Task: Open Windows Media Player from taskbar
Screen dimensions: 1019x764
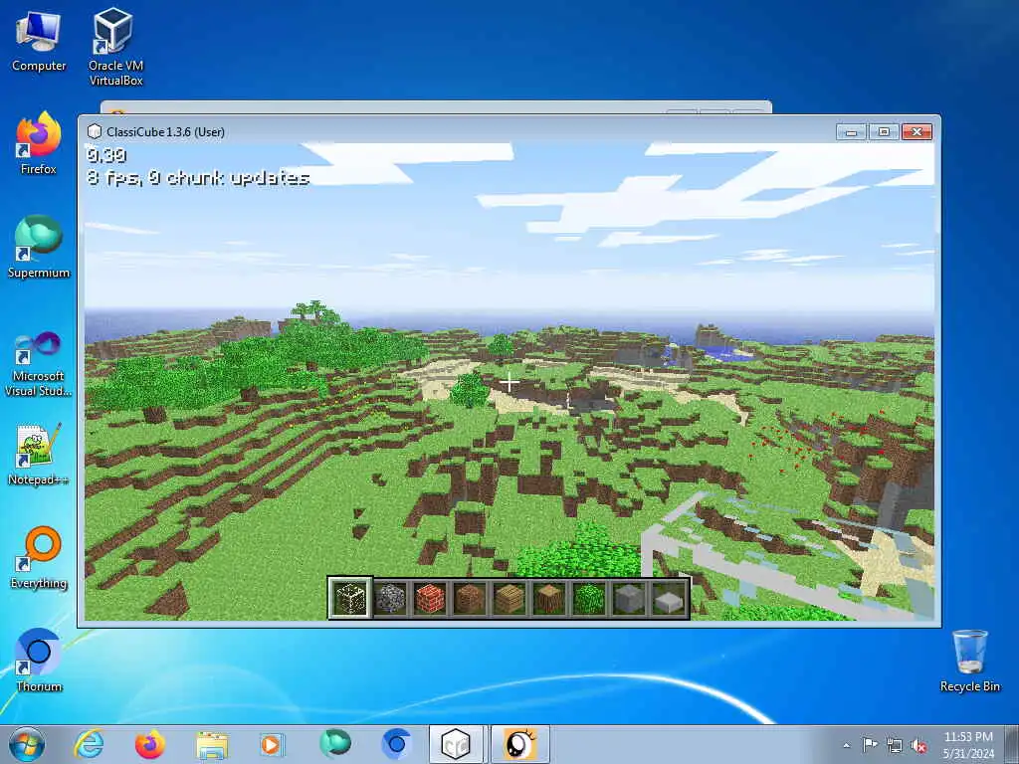Action: click(x=272, y=744)
